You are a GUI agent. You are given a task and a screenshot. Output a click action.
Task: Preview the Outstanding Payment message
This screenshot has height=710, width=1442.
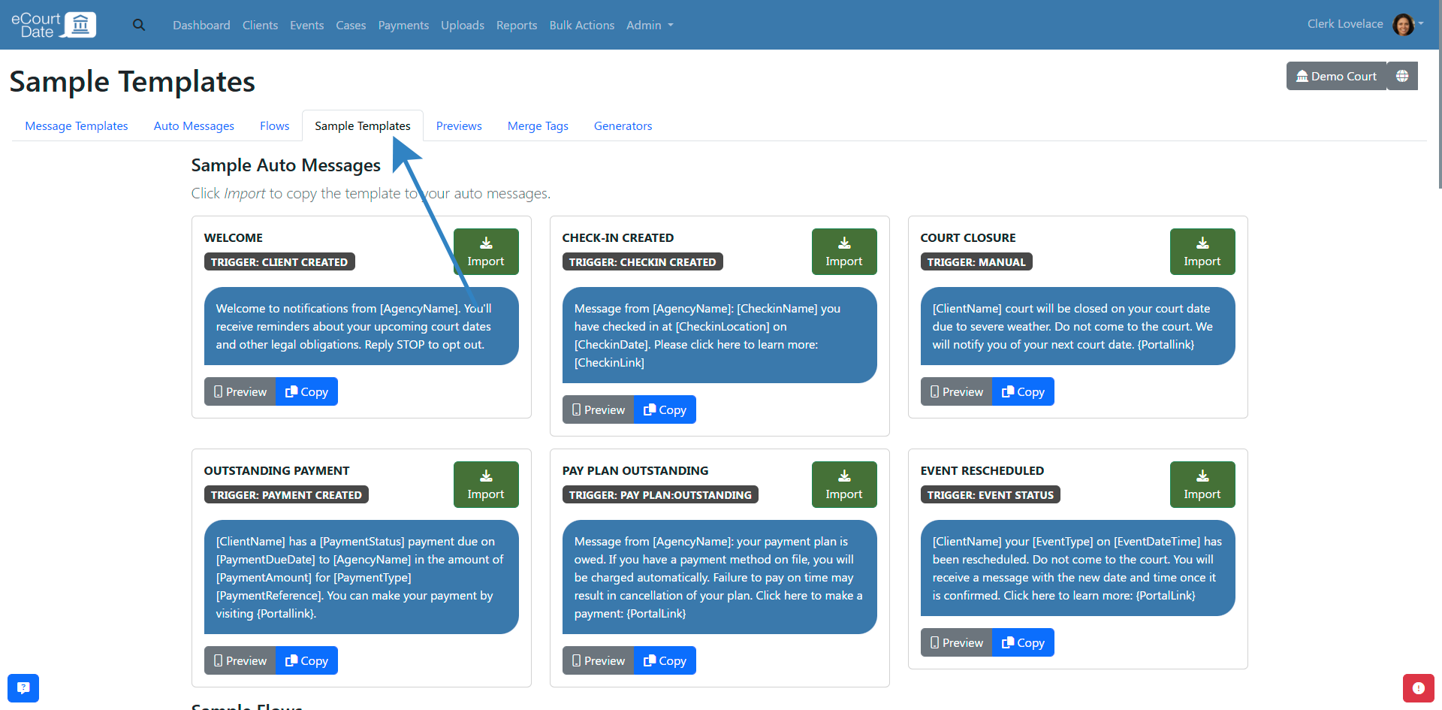pos(240,660)
